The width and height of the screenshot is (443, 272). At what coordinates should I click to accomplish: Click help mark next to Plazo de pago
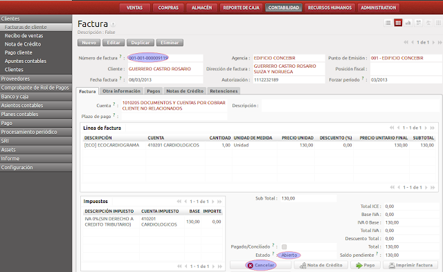[114, 115]
